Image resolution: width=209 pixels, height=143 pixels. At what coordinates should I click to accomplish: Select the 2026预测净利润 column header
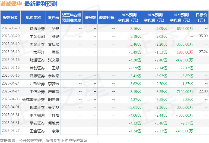click(x=155, y=17)
